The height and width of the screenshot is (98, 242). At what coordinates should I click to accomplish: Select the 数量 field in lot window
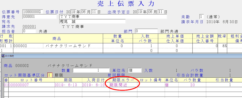[91, 70]
